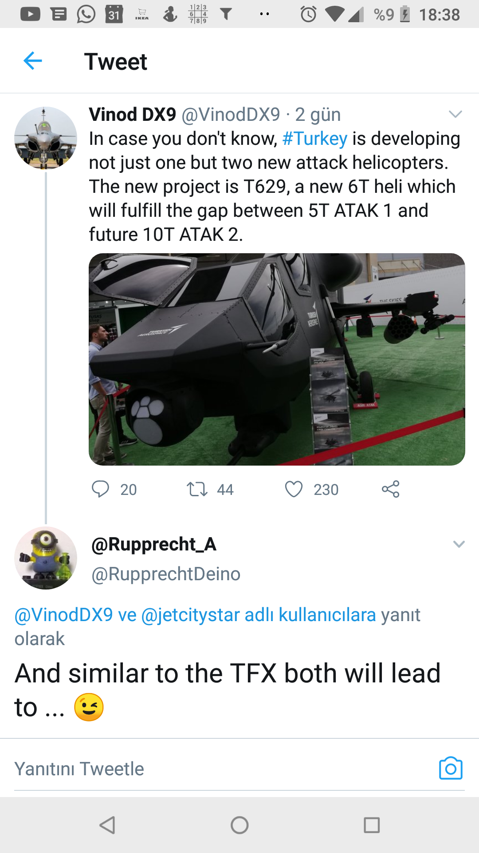Image resolution: width=479 pixels, height=853 pixels.
Task: Like the Vinod DX9 tweet
Action: (294, 489)
